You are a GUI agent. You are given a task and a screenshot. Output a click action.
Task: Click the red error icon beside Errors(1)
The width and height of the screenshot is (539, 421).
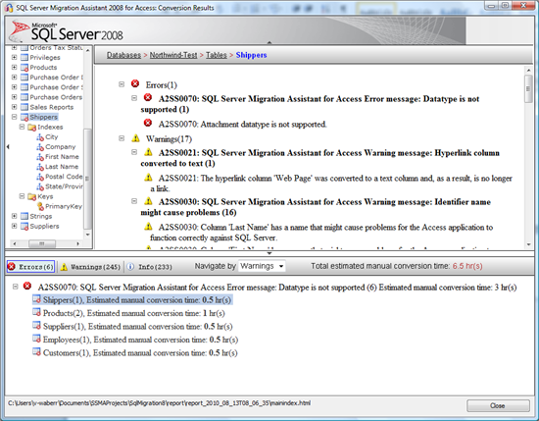(135, 83)
